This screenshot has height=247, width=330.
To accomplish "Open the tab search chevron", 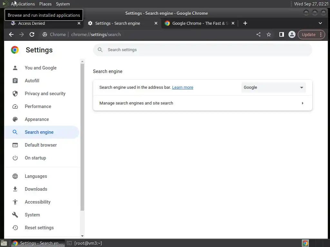I will point(320,23).
